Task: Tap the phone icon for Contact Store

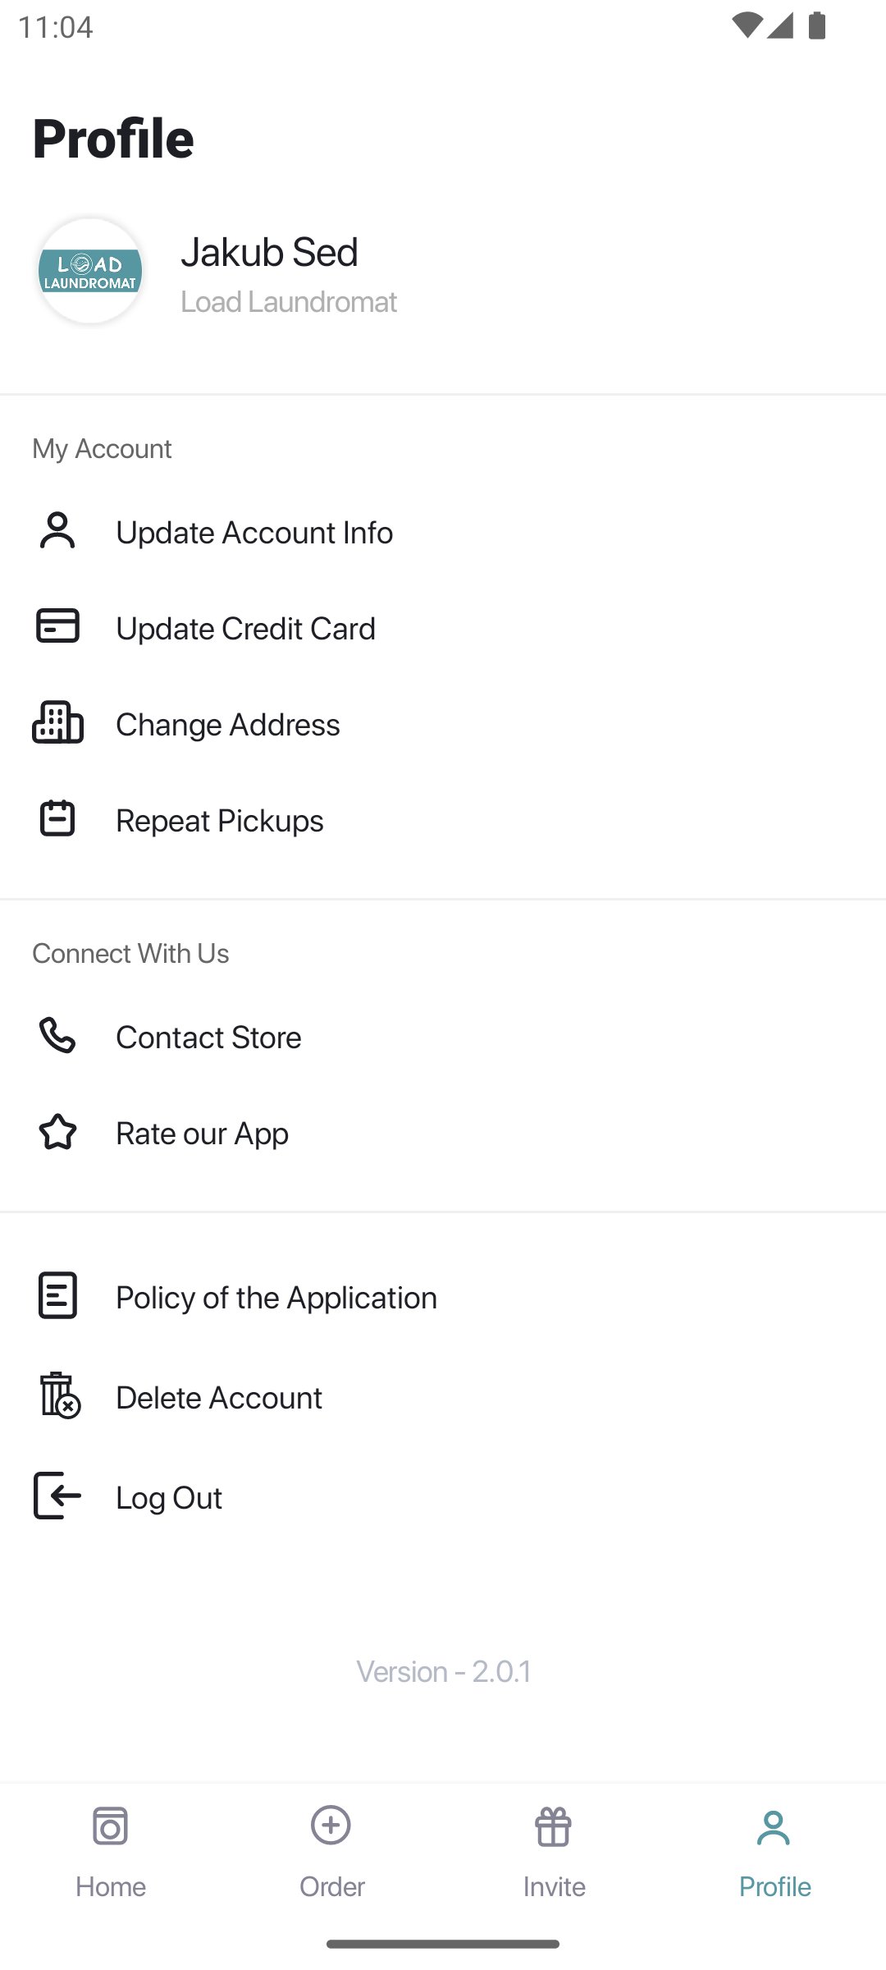Action: pyautogui.click(x=57, y=1036)
